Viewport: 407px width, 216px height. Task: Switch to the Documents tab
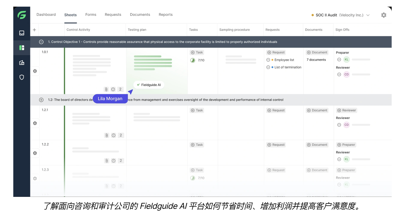(x=140, y=15)
